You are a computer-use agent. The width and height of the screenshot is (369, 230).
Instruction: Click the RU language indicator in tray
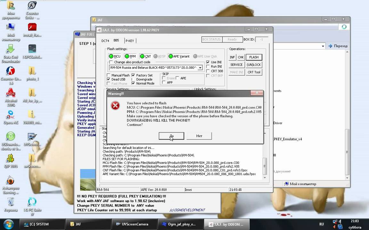(x=322, y=224)
